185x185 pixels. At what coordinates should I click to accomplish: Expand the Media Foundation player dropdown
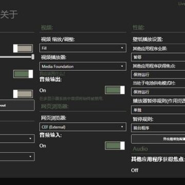point(83,66)
